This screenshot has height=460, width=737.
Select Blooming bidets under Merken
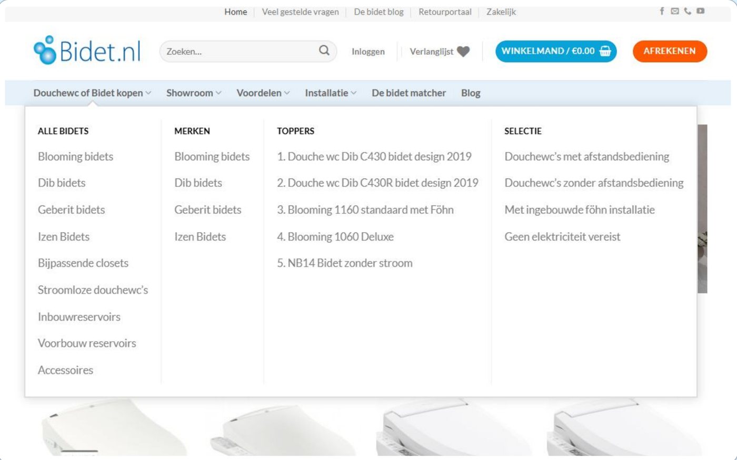pos(212,157)
